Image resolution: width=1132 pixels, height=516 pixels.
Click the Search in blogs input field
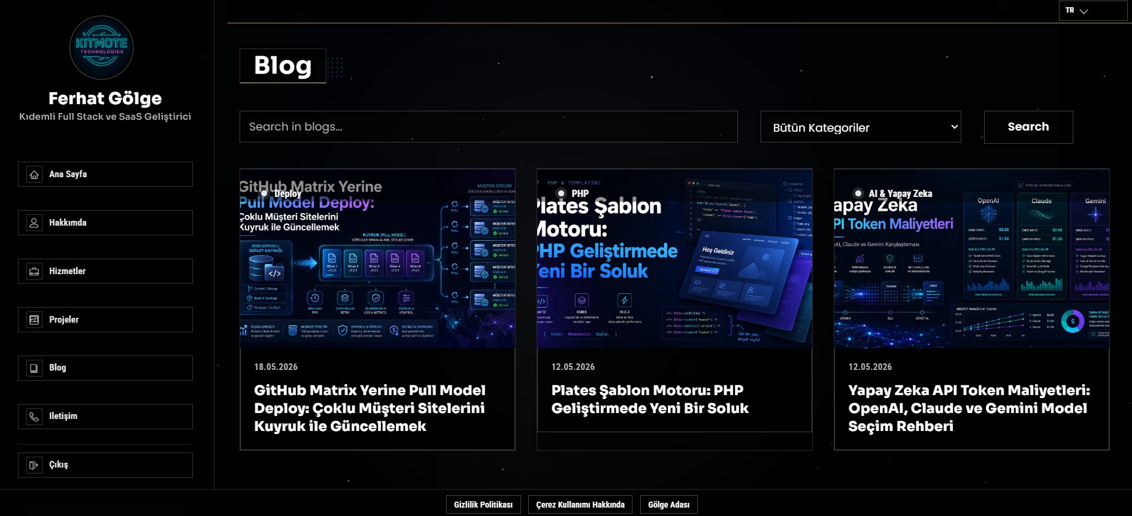489,127
